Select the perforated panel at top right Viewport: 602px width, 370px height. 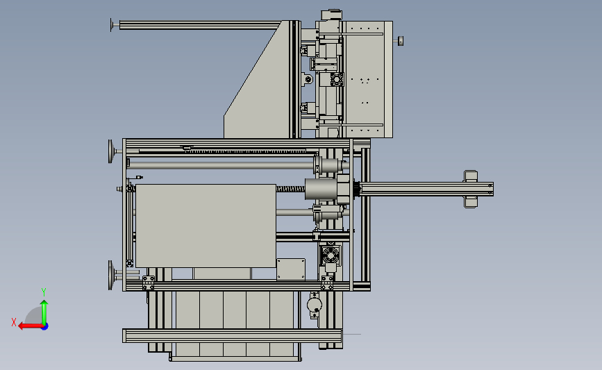coord(366,79)
